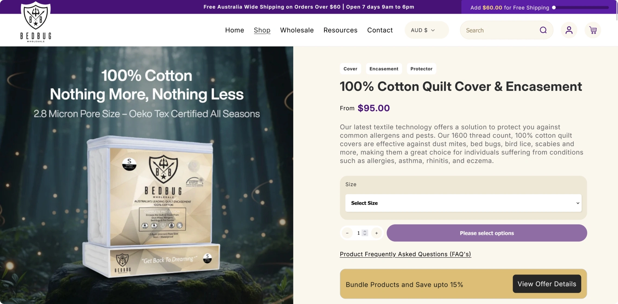Click the free shipping progress bar
618x304 pixels.
click(x=581, y=8)
